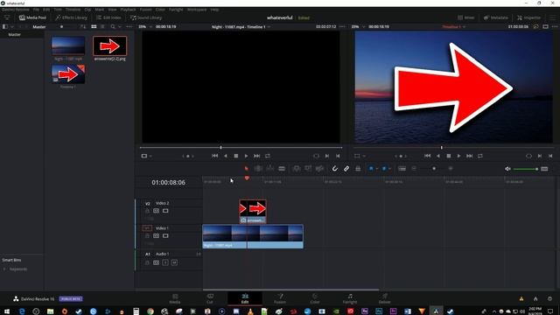The height and width of the screenshot is (315, 560).
Task: Switch to the Deliver page tab
Action: (385, 299)
